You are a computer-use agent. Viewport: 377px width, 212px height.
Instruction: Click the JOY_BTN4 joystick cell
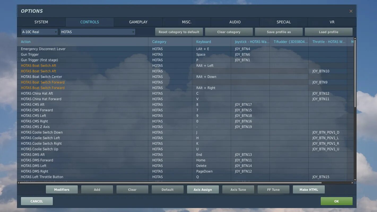click(250, 49)
